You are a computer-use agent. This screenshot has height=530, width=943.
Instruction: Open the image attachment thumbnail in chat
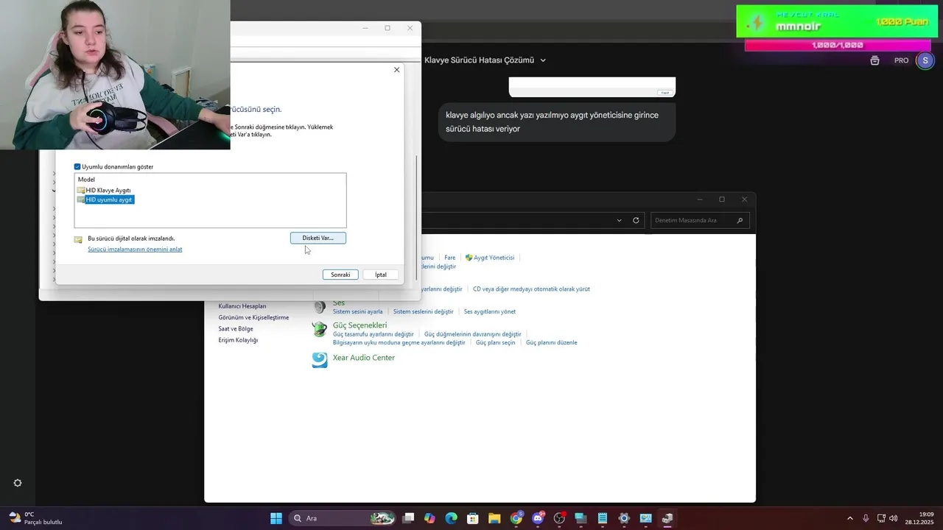click(x=592, y=87)
